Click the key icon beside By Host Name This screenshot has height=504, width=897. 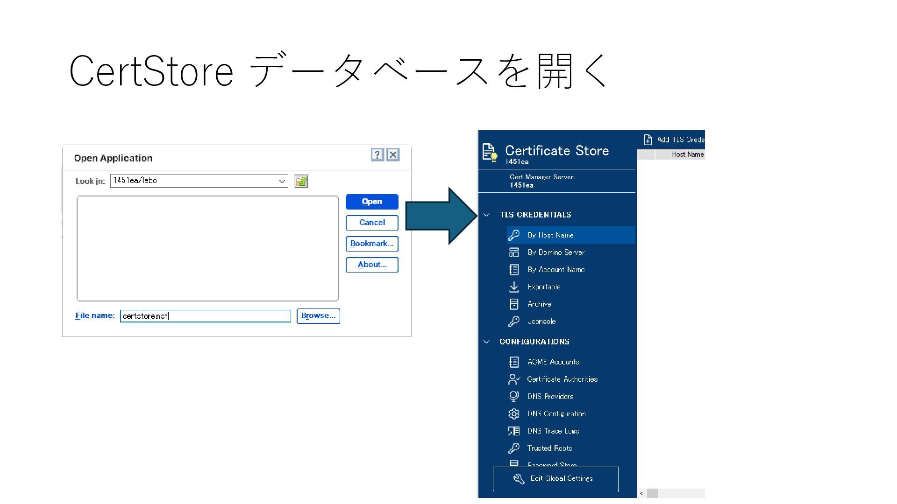pos(514,235)
